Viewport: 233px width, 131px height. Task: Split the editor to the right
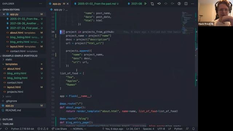(x=186, y=4)
